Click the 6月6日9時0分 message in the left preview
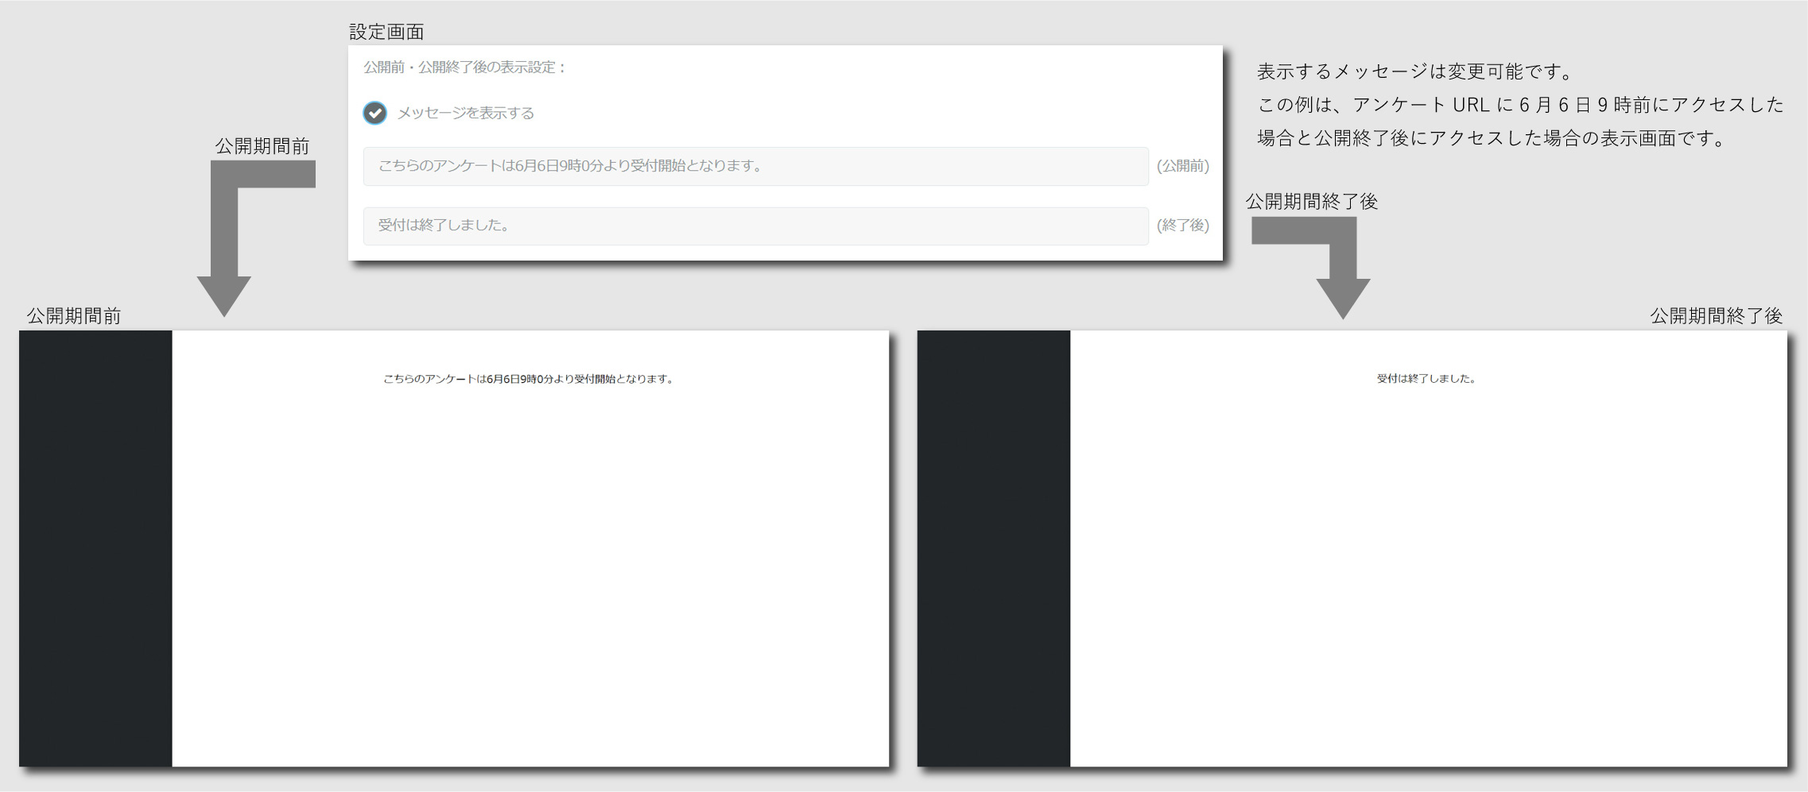This screenshot has height=792, width=1808. point(529,379)
